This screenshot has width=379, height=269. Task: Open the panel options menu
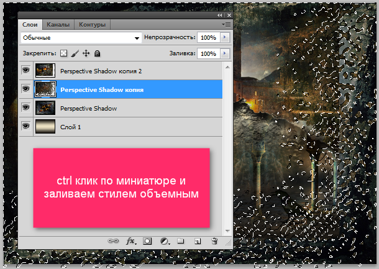226,24
